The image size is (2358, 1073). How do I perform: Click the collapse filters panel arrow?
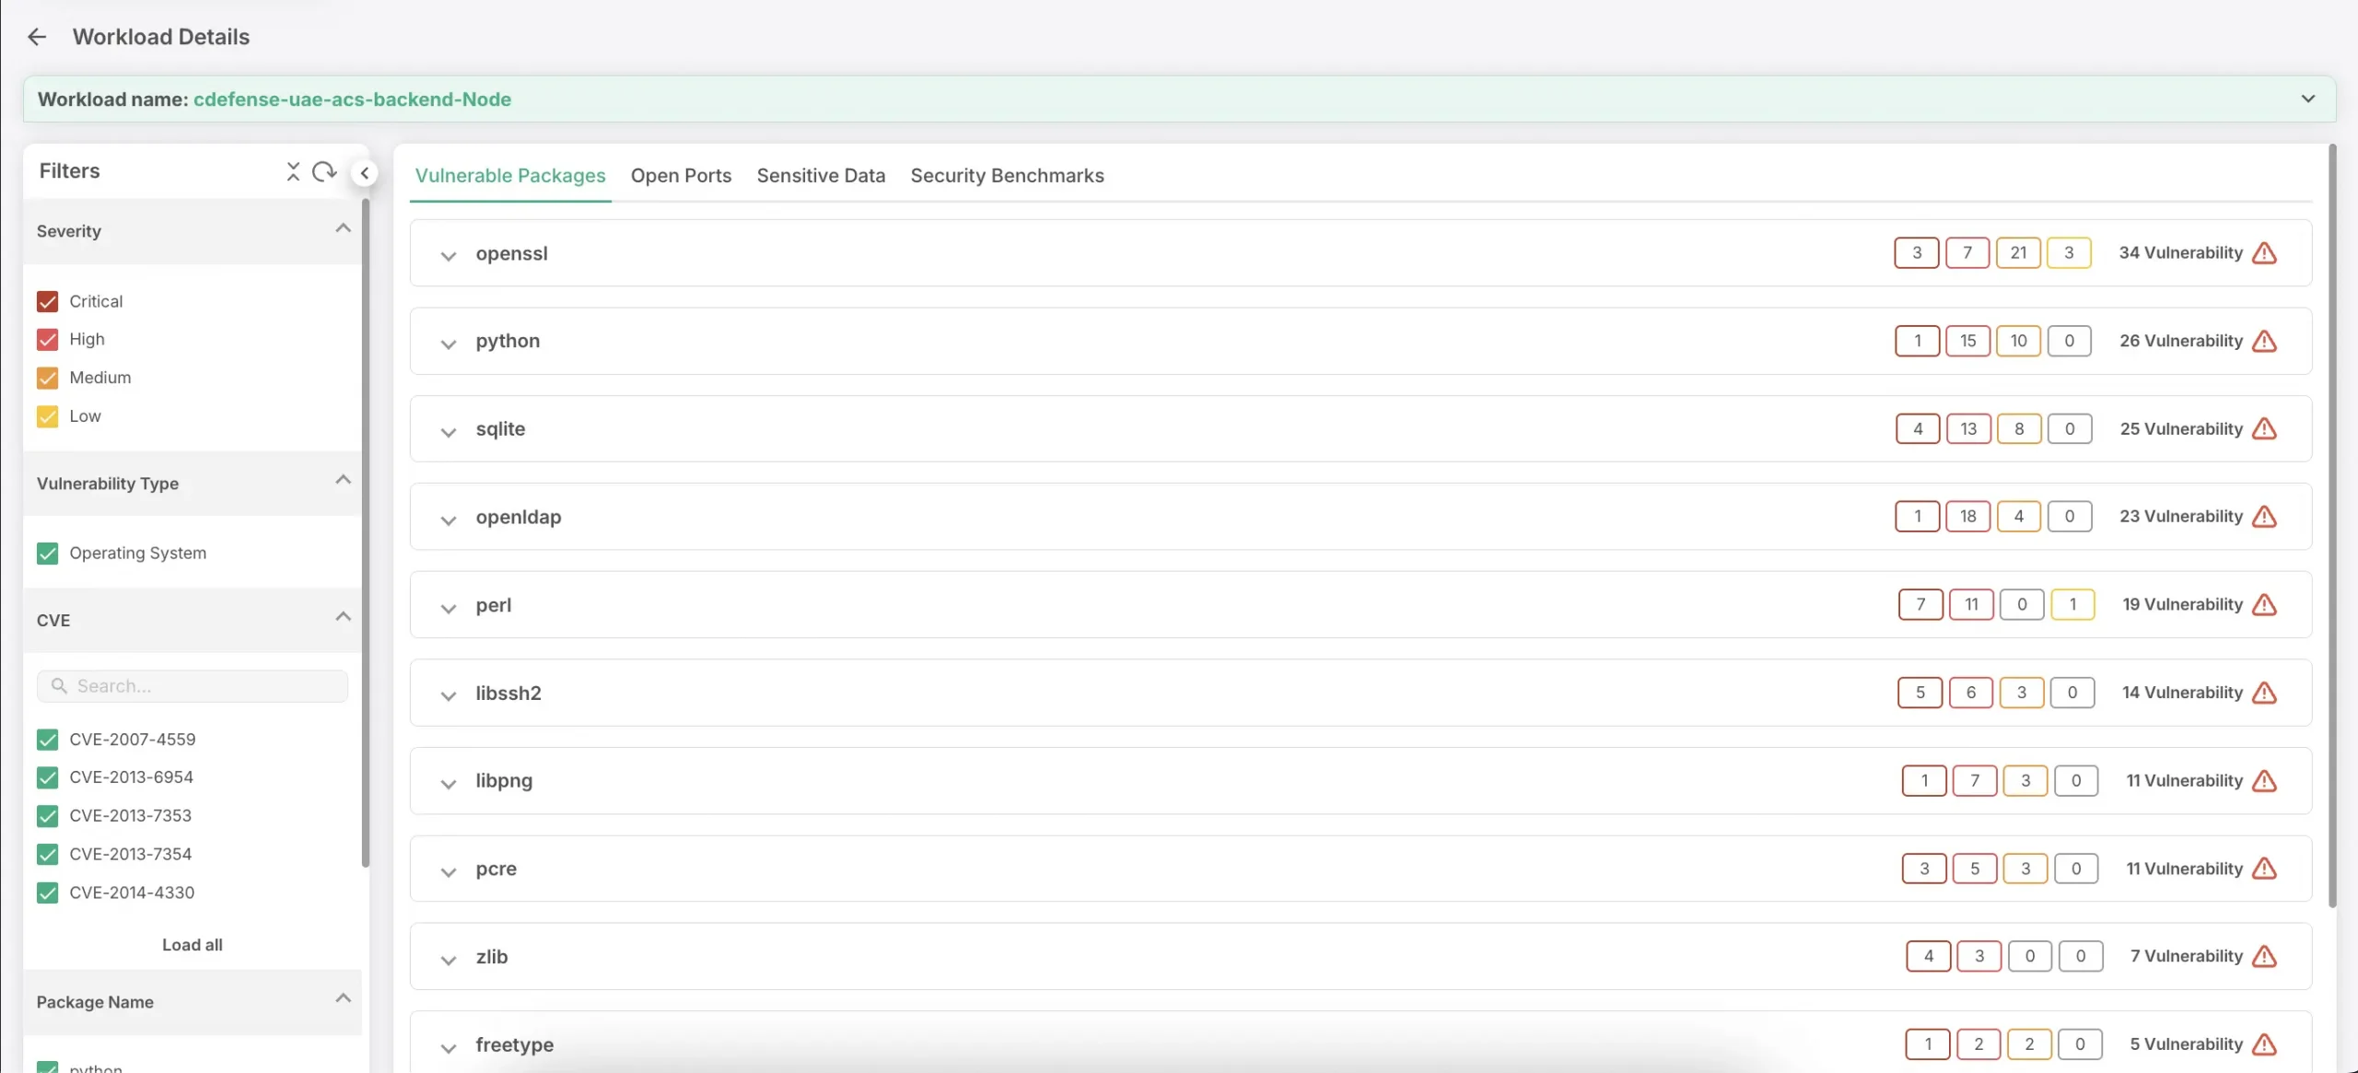364,171
